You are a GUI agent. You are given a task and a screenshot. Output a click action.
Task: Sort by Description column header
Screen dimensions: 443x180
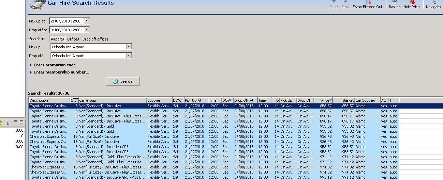click(49, 100)
